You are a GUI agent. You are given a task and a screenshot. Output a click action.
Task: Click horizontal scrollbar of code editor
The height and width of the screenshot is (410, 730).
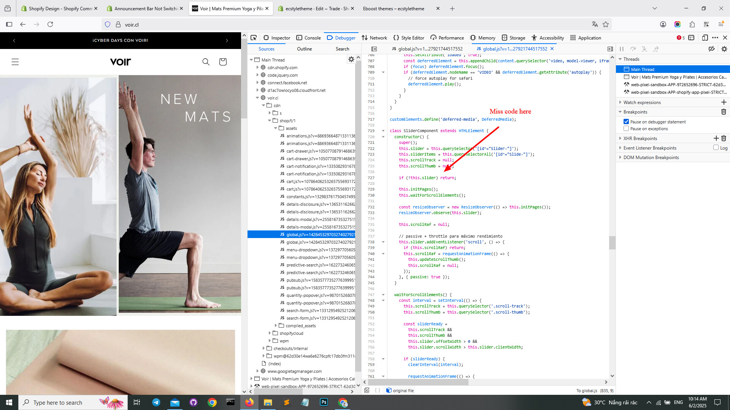coord(417,382)
